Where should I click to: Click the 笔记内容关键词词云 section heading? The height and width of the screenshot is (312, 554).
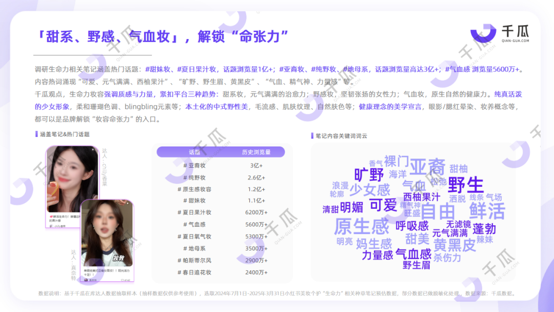pos(341,136)
